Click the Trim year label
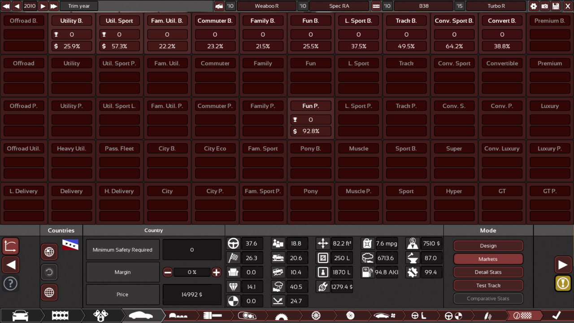This screenshot has width=574, height=323. tap(79, 6)
